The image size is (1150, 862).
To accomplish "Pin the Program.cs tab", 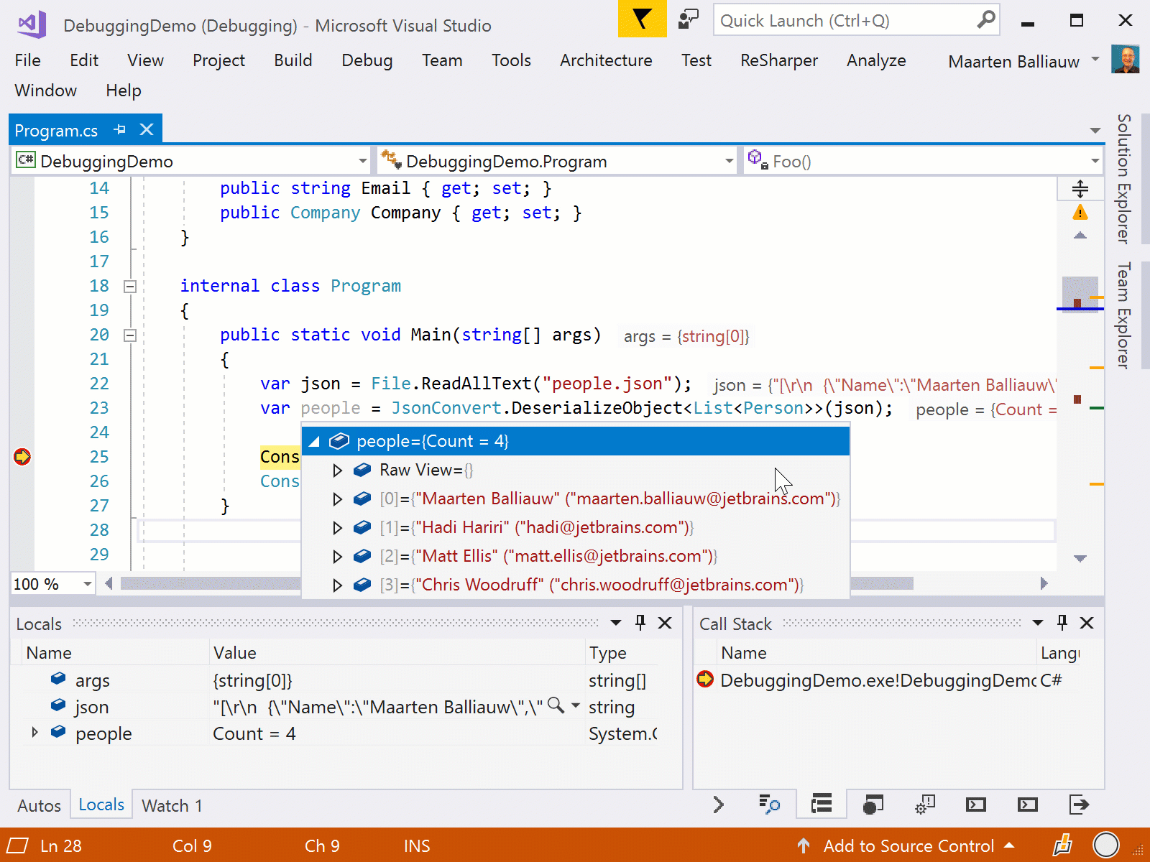I will pyautogui.click(x=120, y=130).
